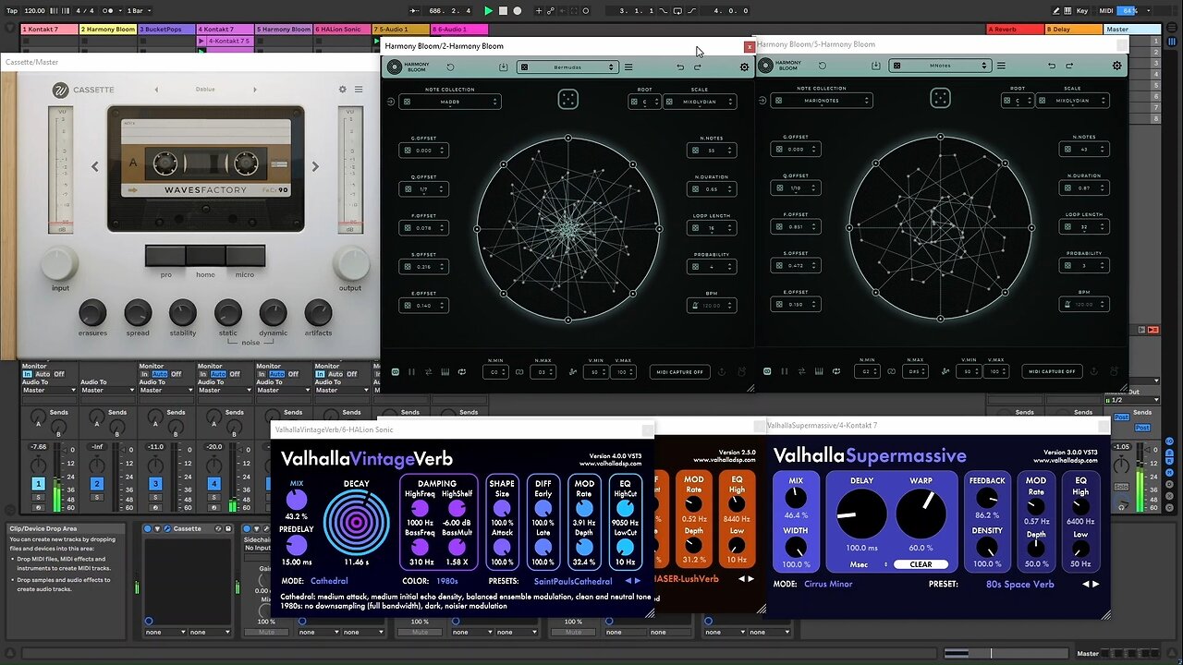
Task: Click the Cassette input knob
Action: [59, 264]
